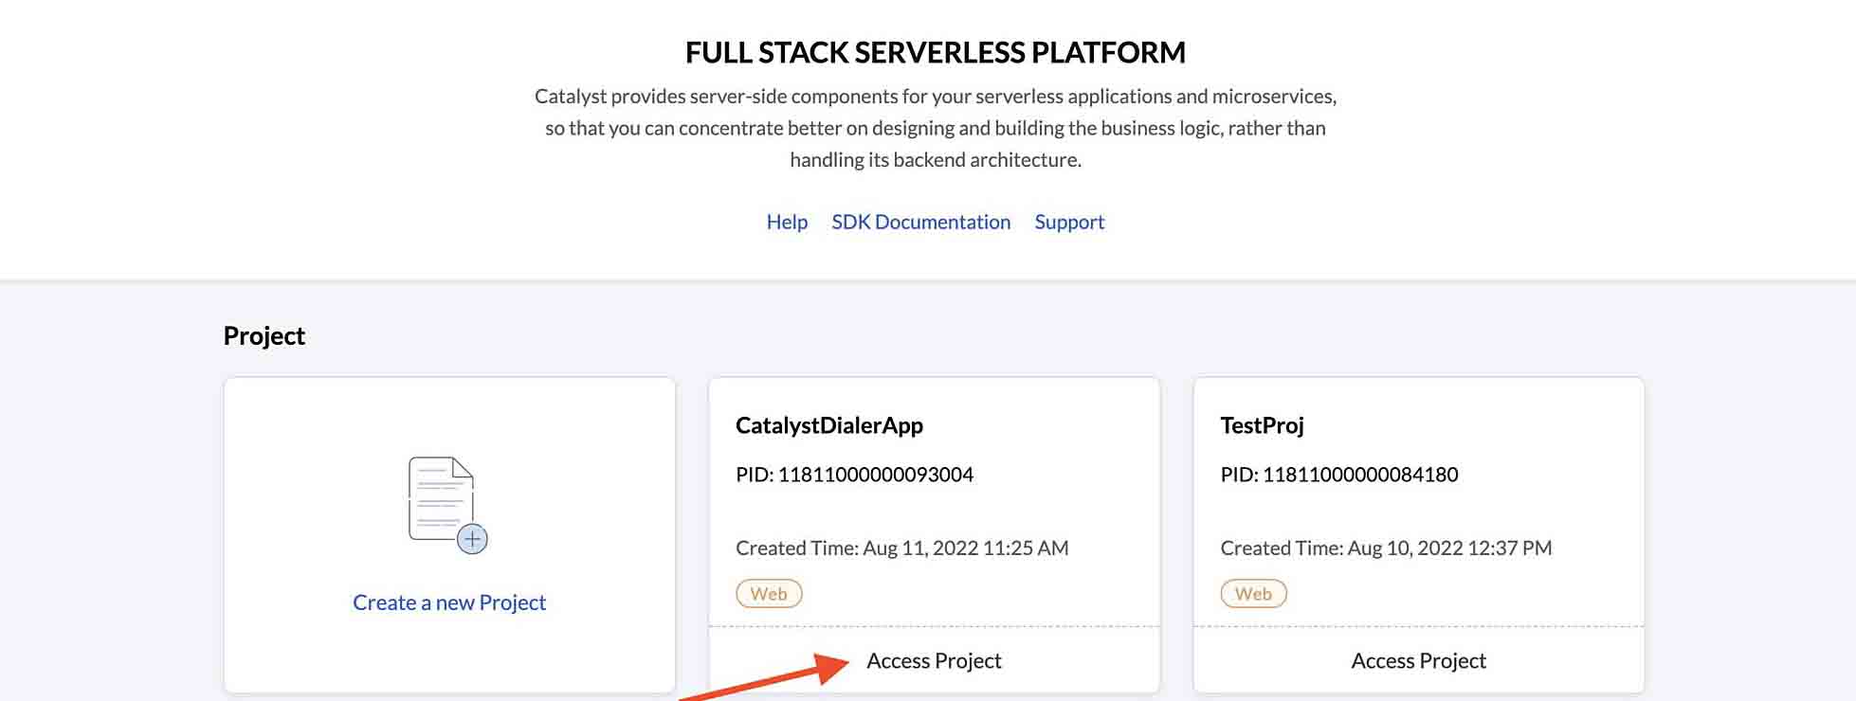Click the CatalystDialerApp PID number
The width and height of the screenshot is (1856, 701).
pos(875,475)
